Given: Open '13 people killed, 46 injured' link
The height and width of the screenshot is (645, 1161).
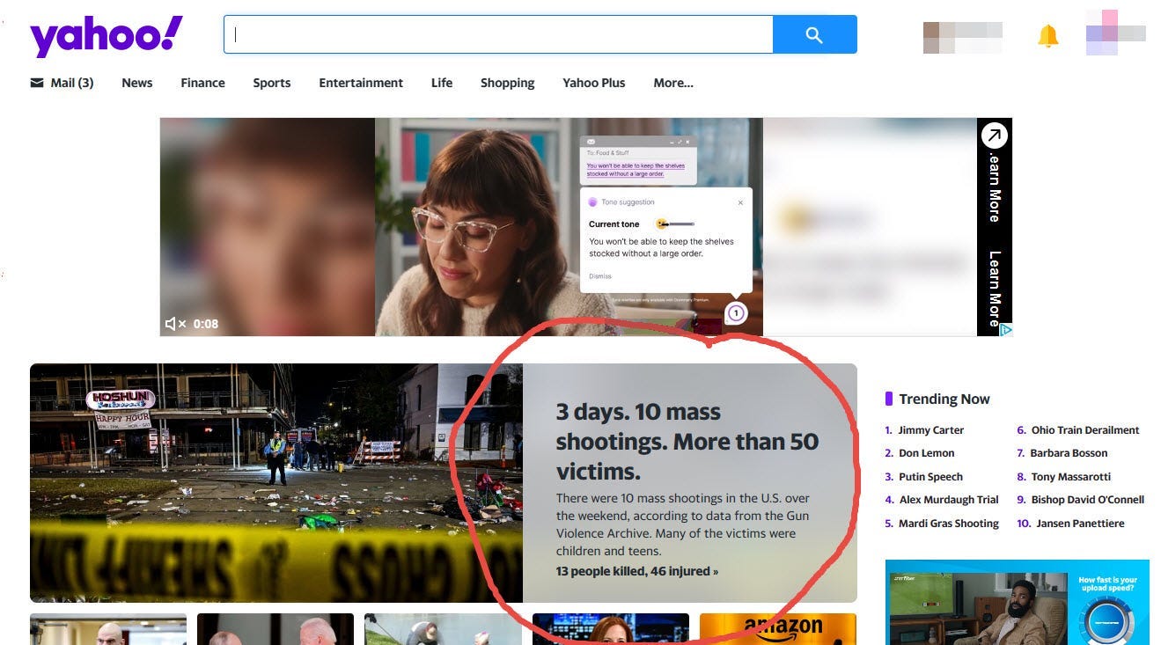Looking at the screenshot, I should [x=637, y=571].
